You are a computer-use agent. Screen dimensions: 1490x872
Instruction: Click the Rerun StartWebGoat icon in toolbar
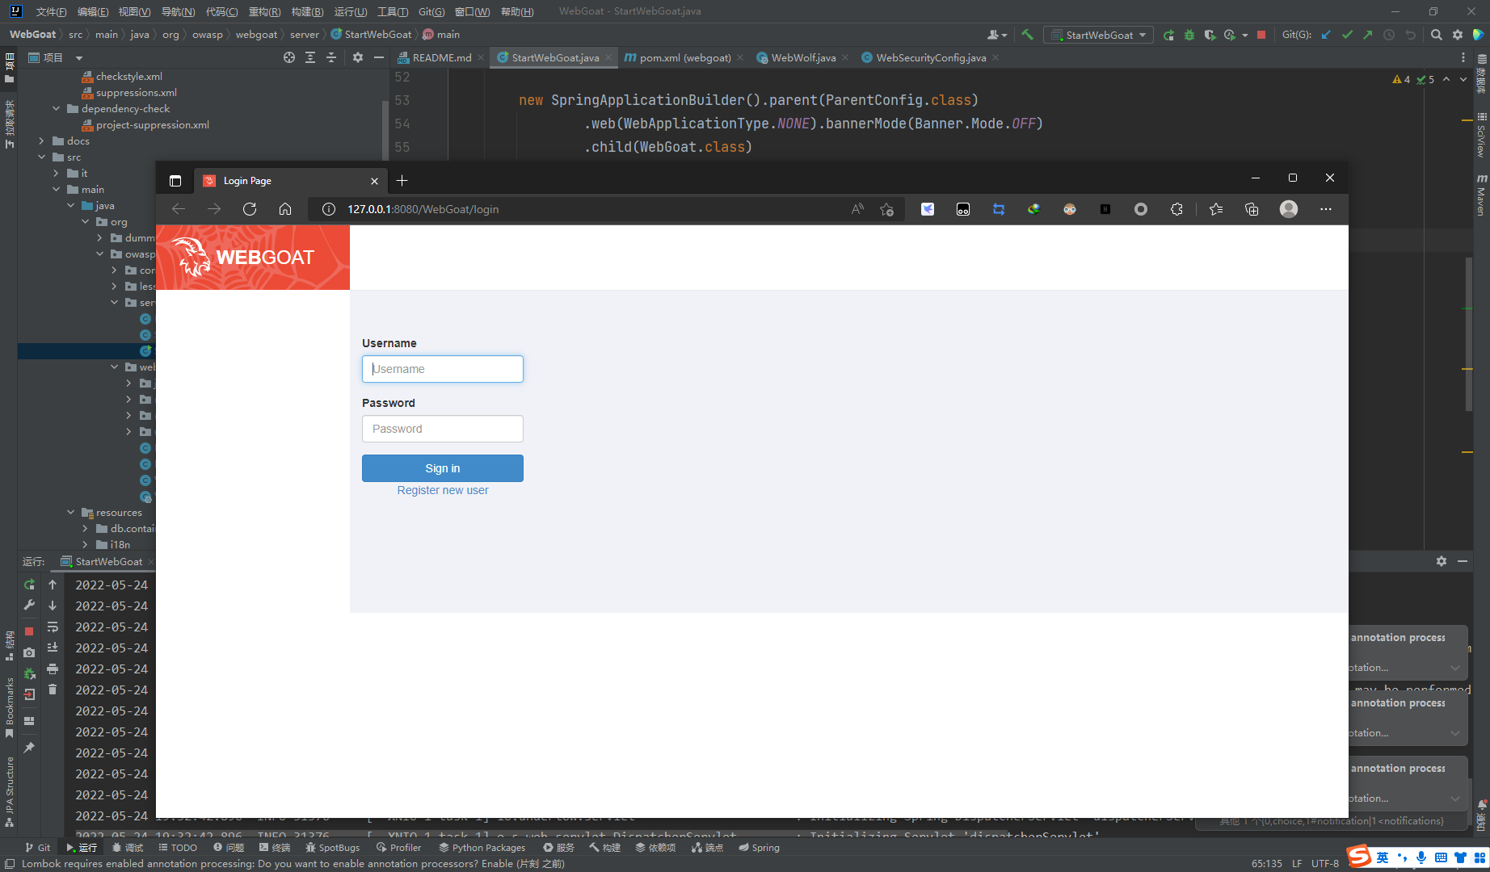[x=1168, y=35]
